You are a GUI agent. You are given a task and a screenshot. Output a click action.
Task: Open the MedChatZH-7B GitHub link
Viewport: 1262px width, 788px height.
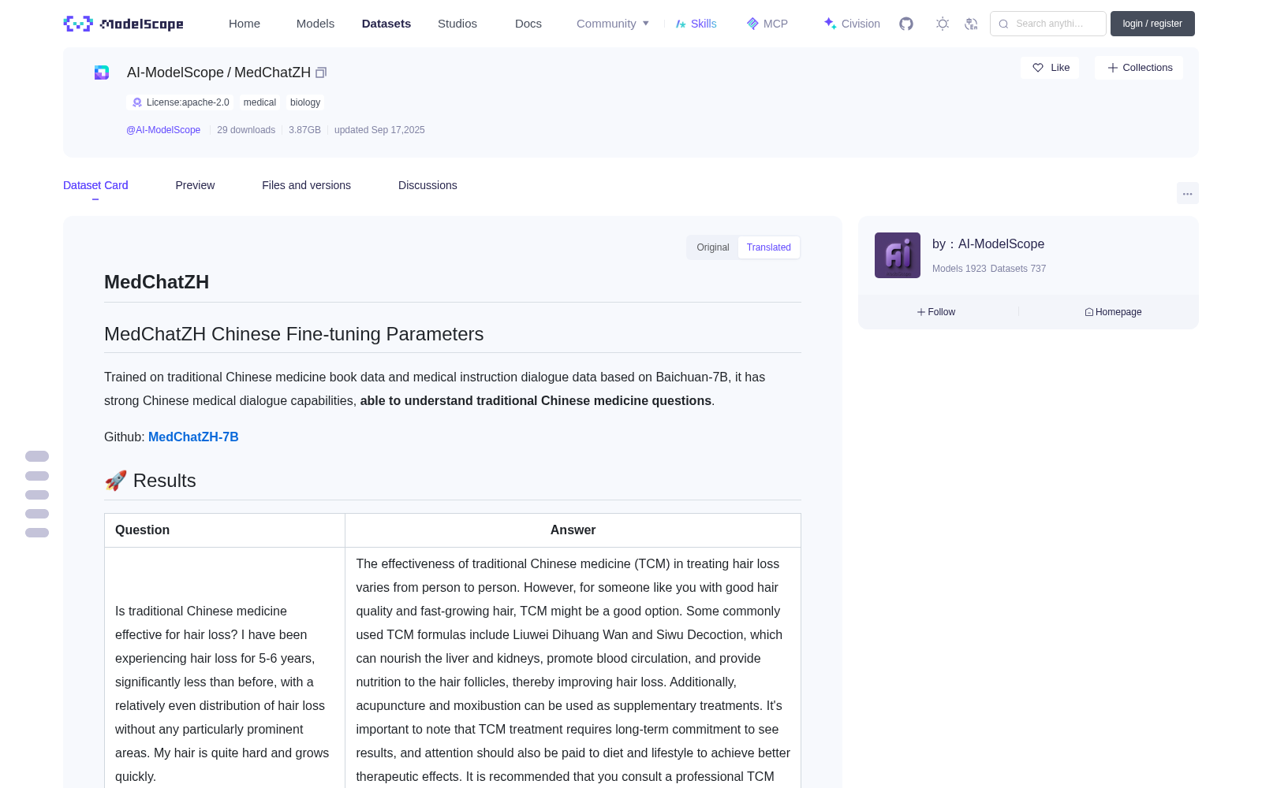click(193, 437)
